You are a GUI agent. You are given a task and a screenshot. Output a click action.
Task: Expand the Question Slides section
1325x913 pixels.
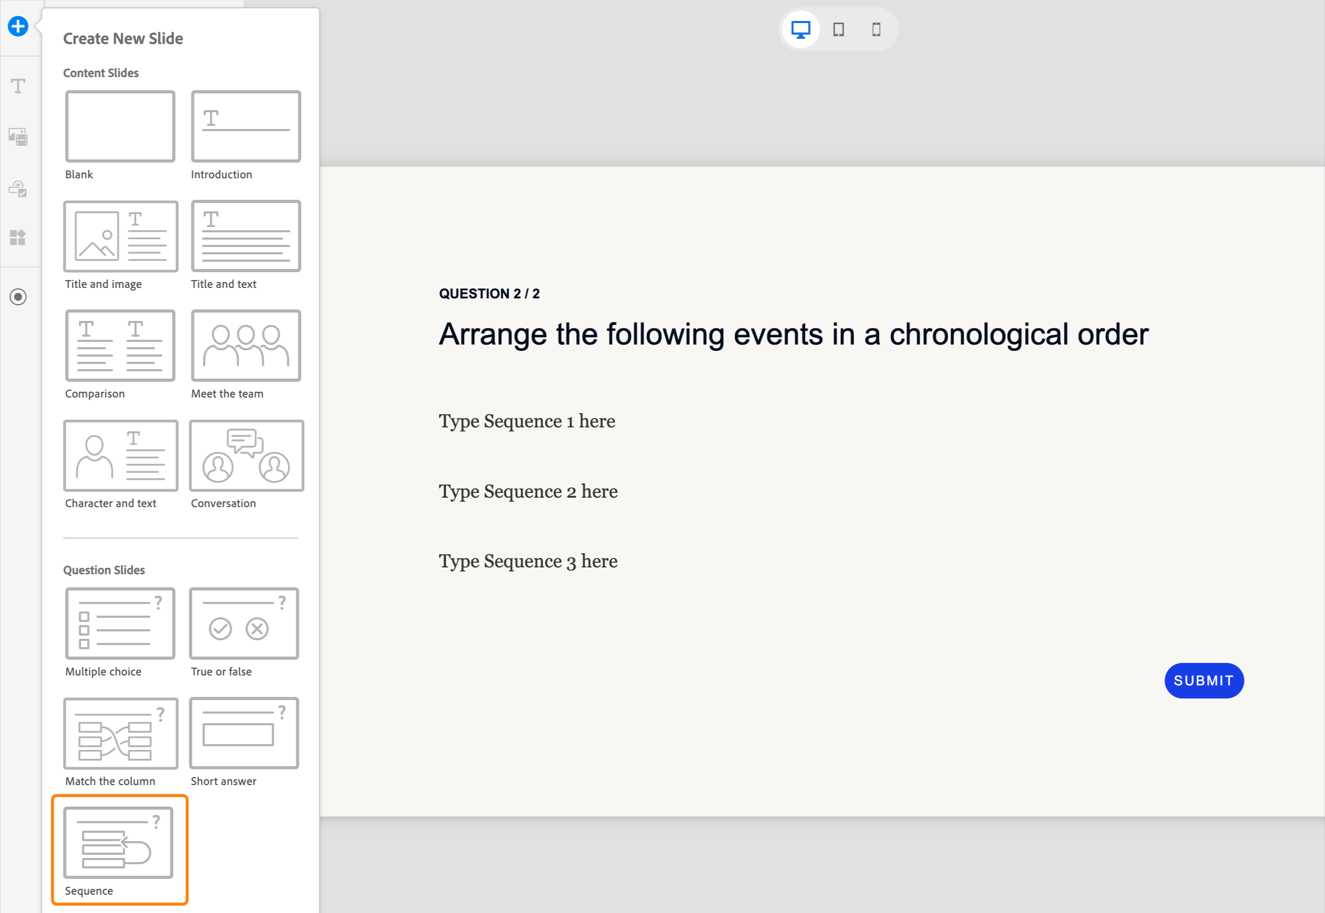105,570
